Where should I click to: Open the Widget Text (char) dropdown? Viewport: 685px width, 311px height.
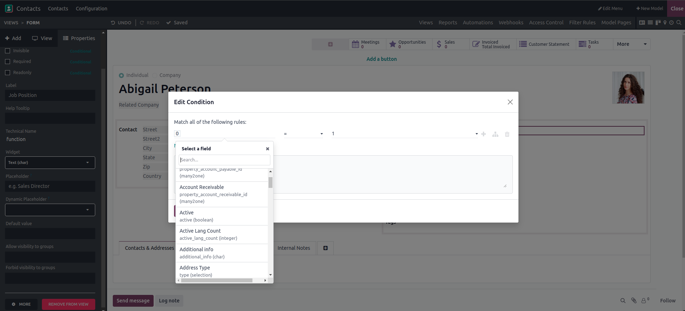click(x=50, y=162)
